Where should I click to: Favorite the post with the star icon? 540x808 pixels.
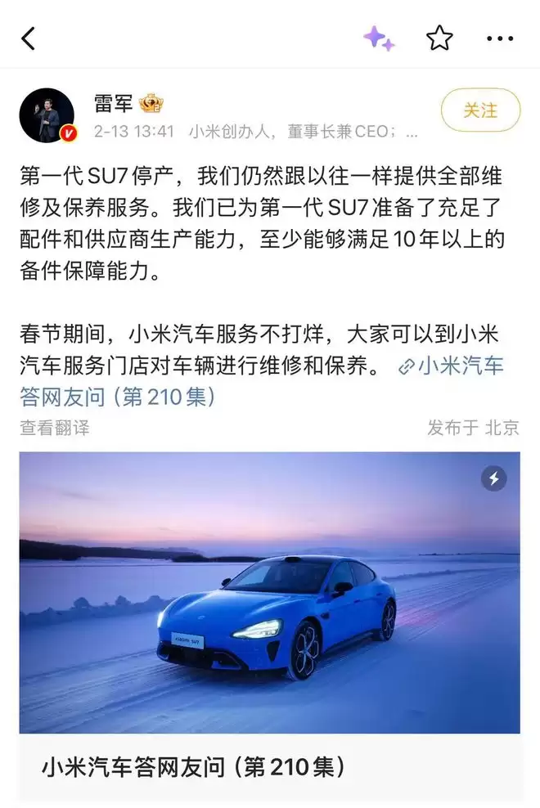[439, 38]
